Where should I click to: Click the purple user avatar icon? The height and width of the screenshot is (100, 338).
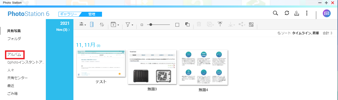click(x=326, y=14)
